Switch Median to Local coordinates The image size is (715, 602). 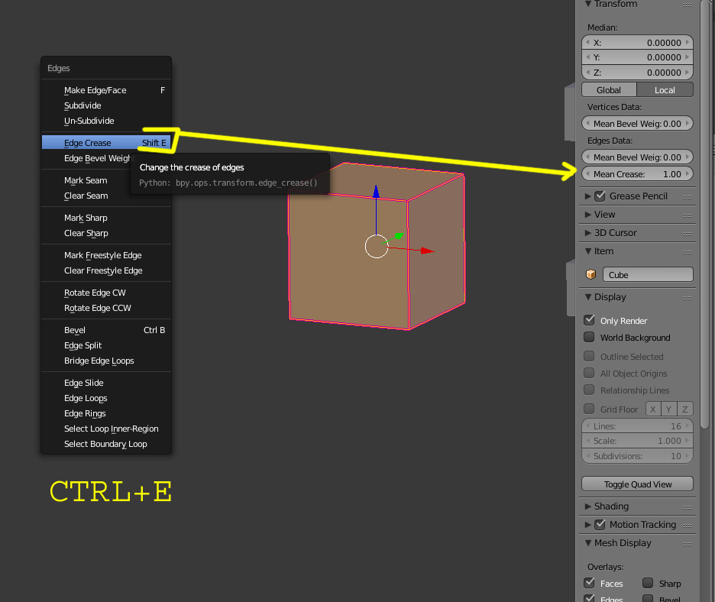(x=665, y=90)
